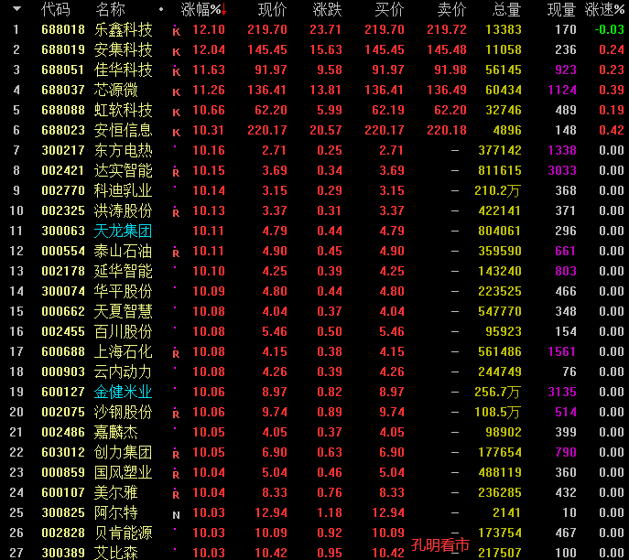The width and height of the screenshot is (629, 560).
Task: Select stock 阿尔特
Action: click(x=116, y=512)
